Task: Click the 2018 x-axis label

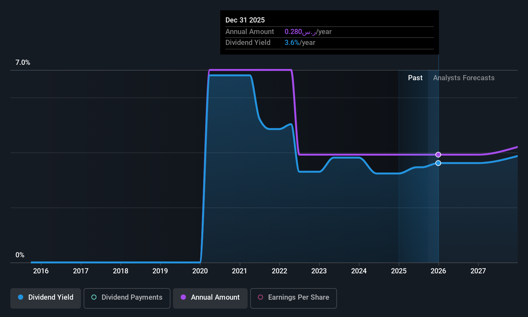Action: (121, 271)
